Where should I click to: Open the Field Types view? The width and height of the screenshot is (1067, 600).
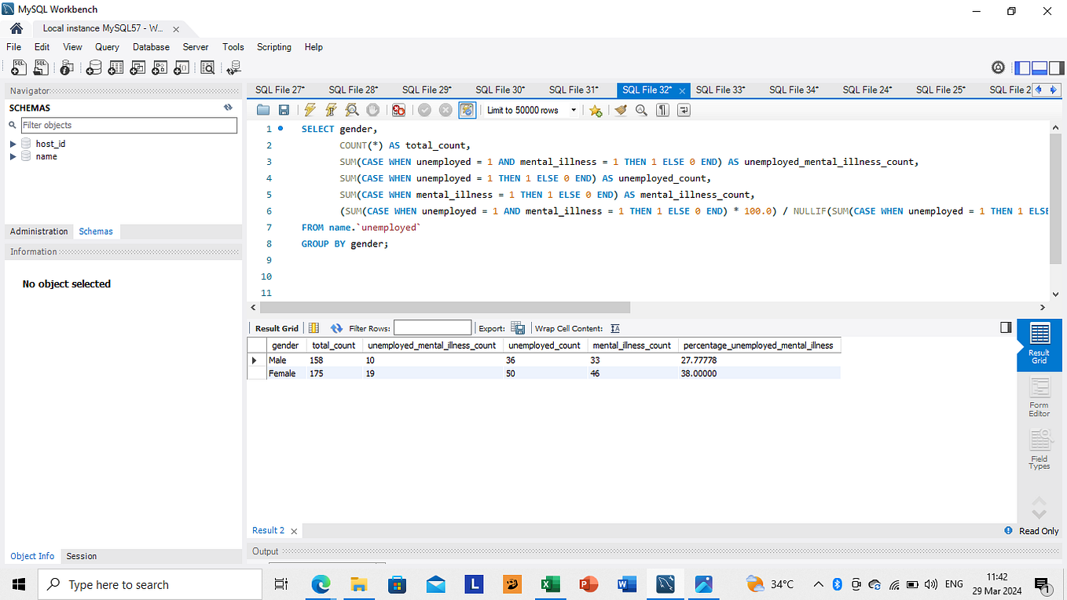pos(1039,449)
